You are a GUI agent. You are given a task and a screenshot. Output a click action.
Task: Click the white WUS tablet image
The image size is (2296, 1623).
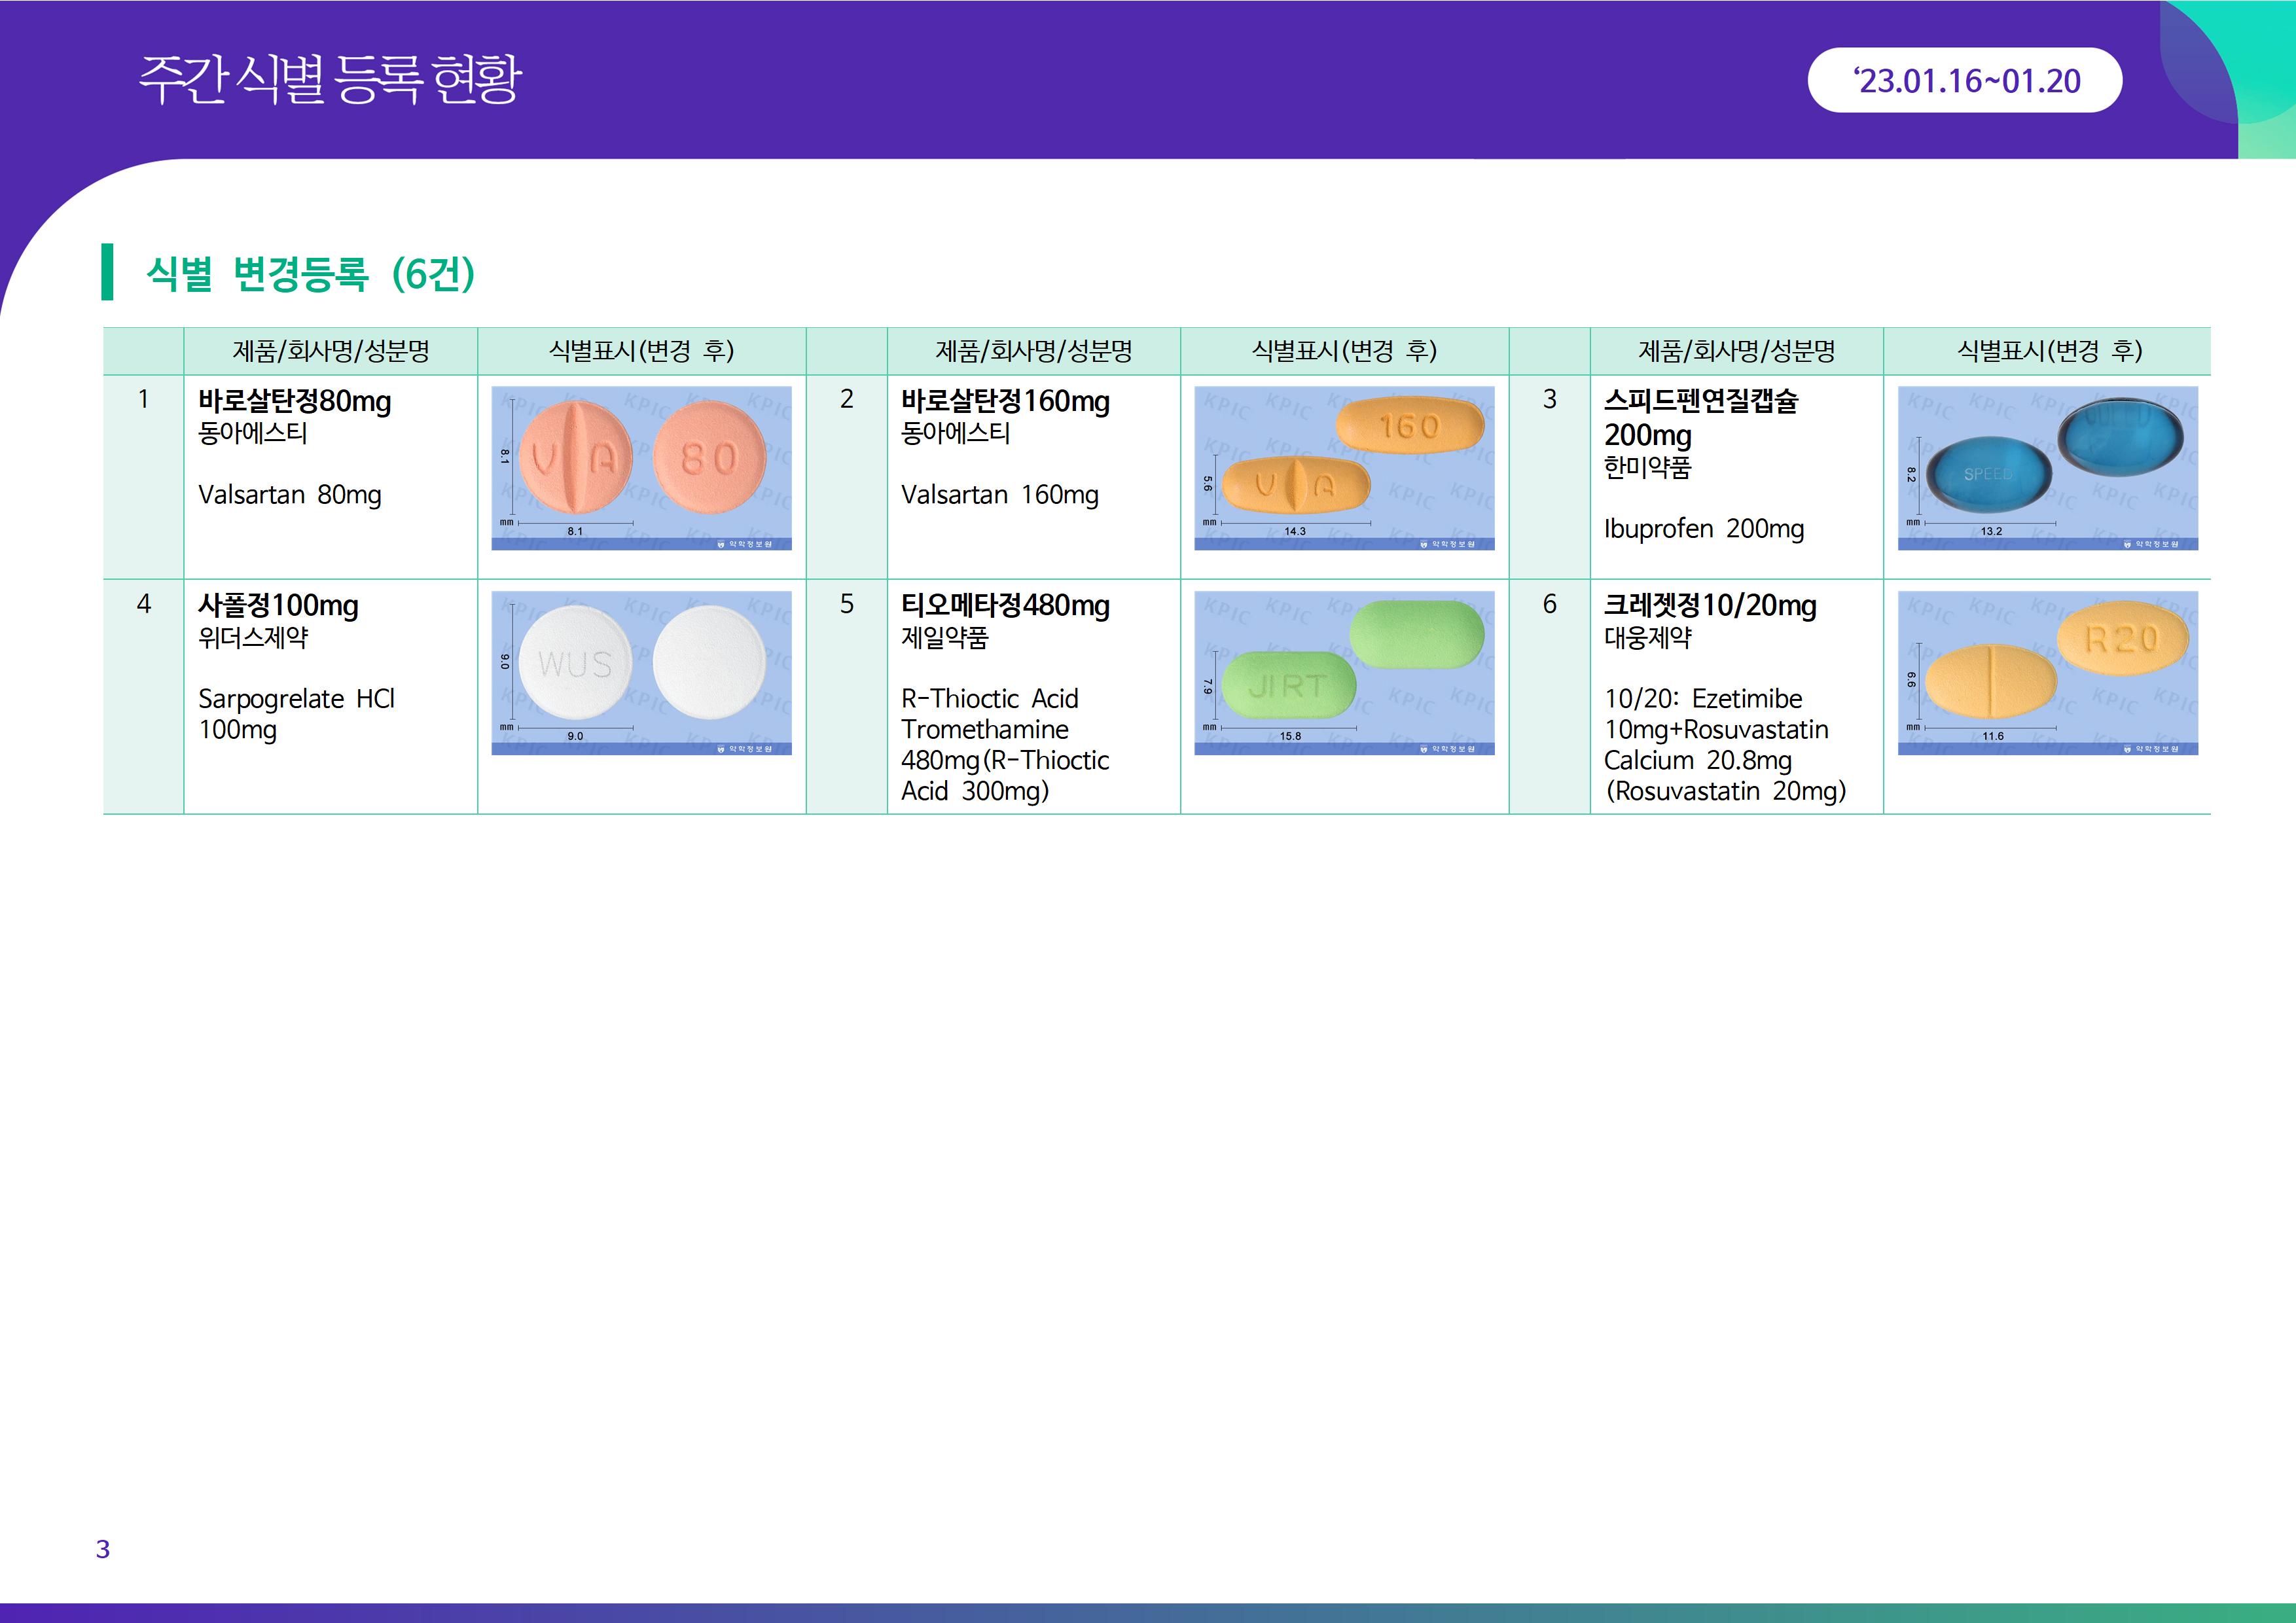point(641,672)
